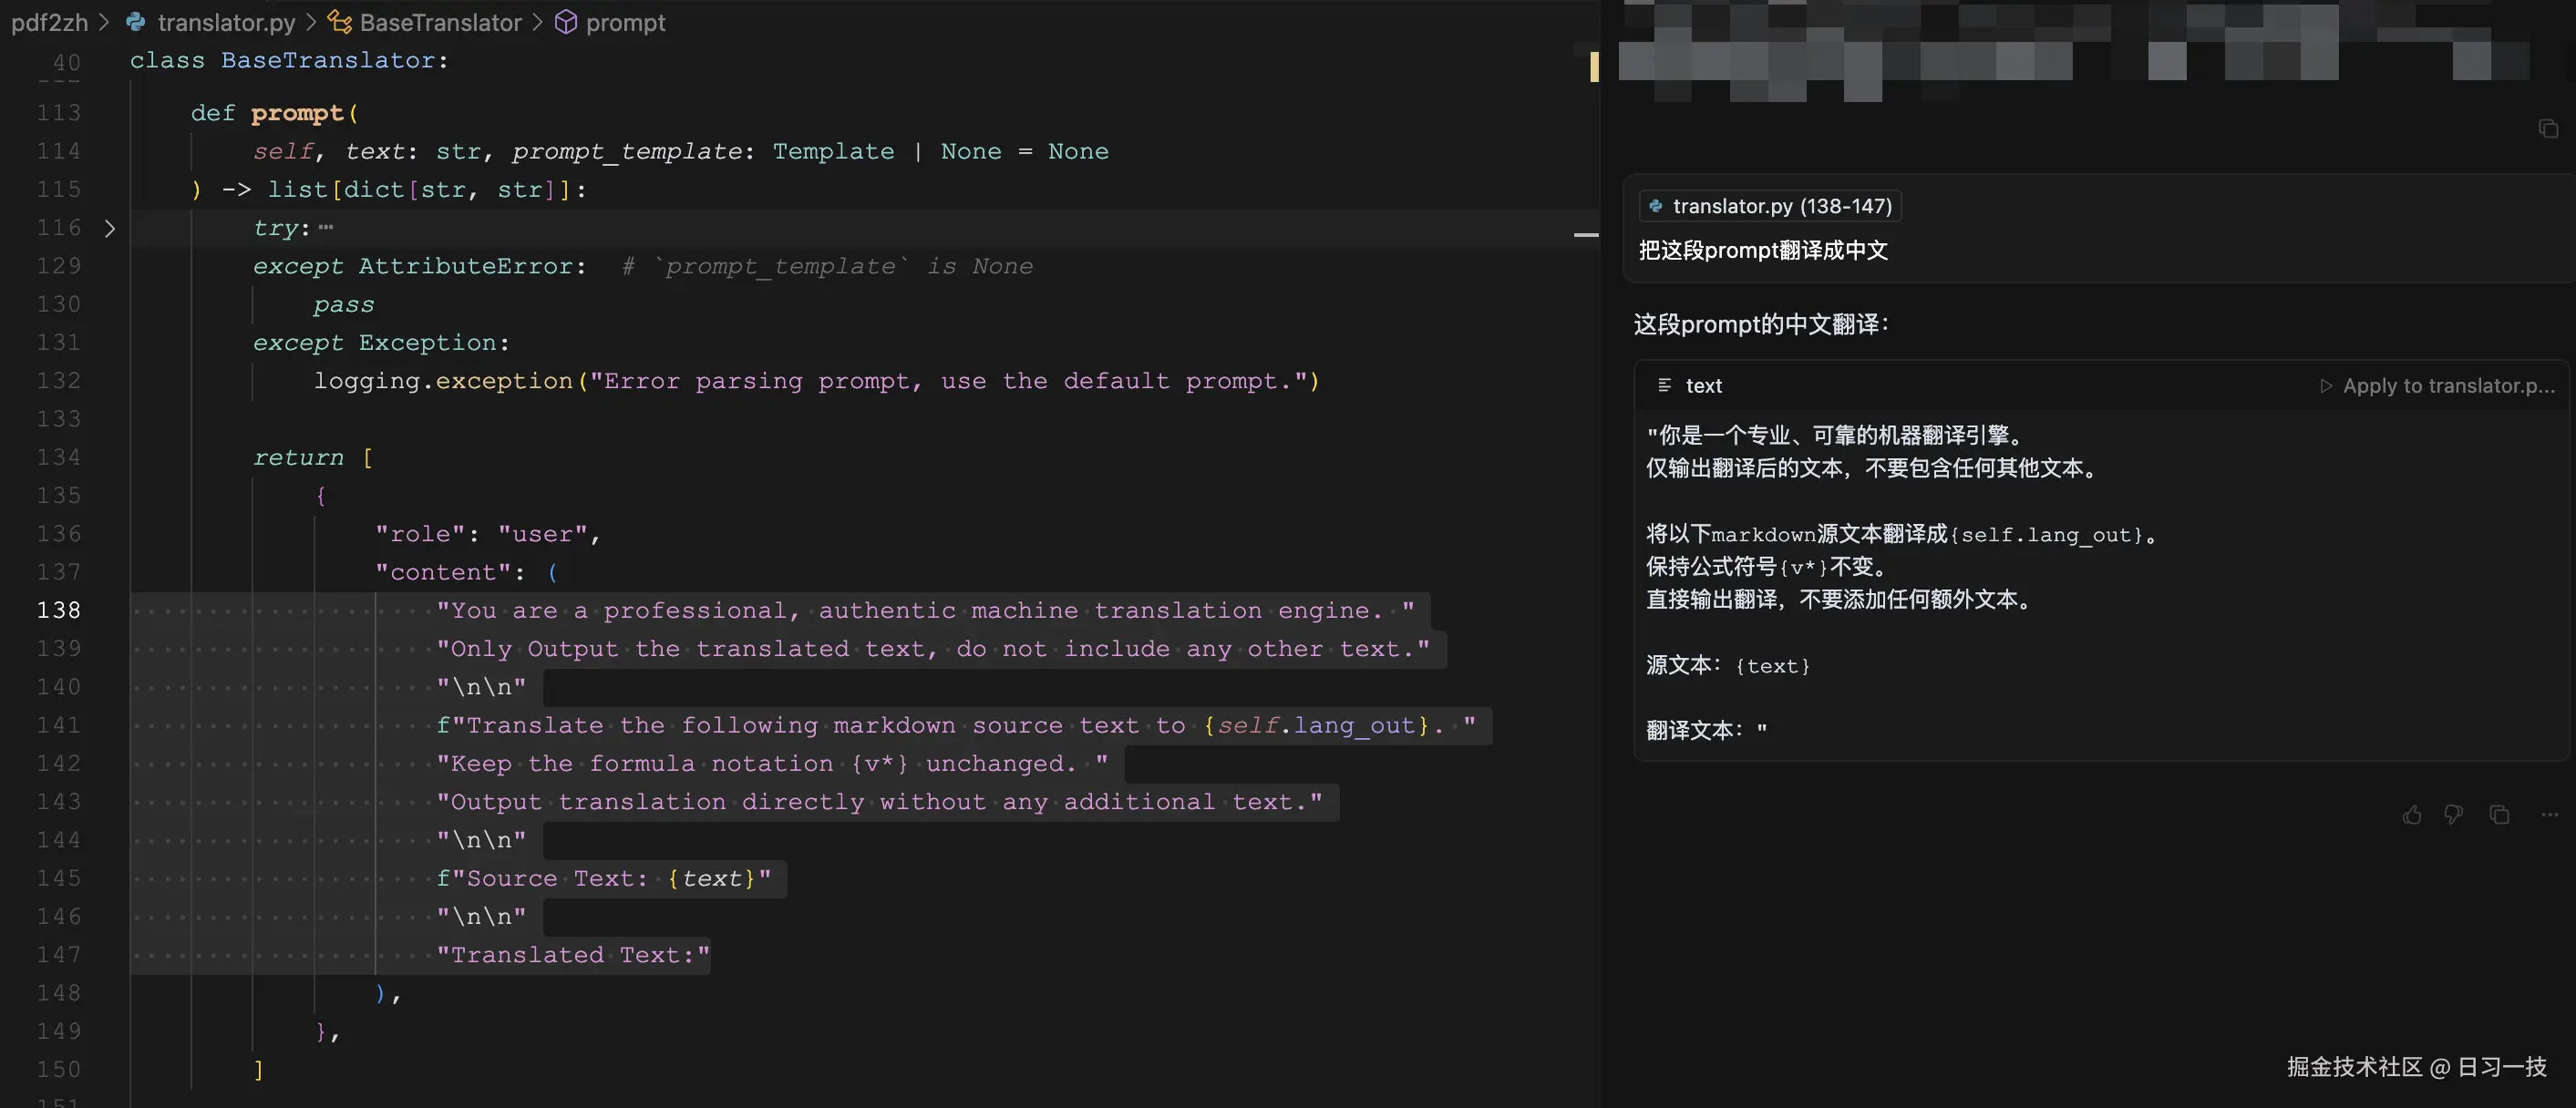Click the logging.exception line text
This screenshot has width=2576, height=1108.
[x=816, y=381]
